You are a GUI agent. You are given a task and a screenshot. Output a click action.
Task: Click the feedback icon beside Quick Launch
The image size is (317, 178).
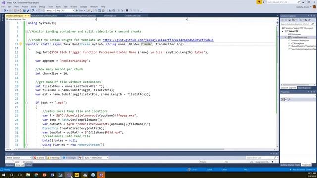(x=264, y=2)
